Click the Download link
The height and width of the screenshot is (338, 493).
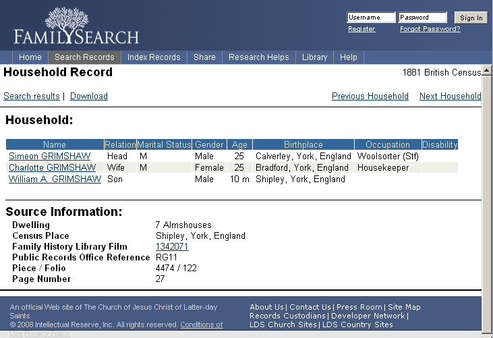(x=89, y=96)
